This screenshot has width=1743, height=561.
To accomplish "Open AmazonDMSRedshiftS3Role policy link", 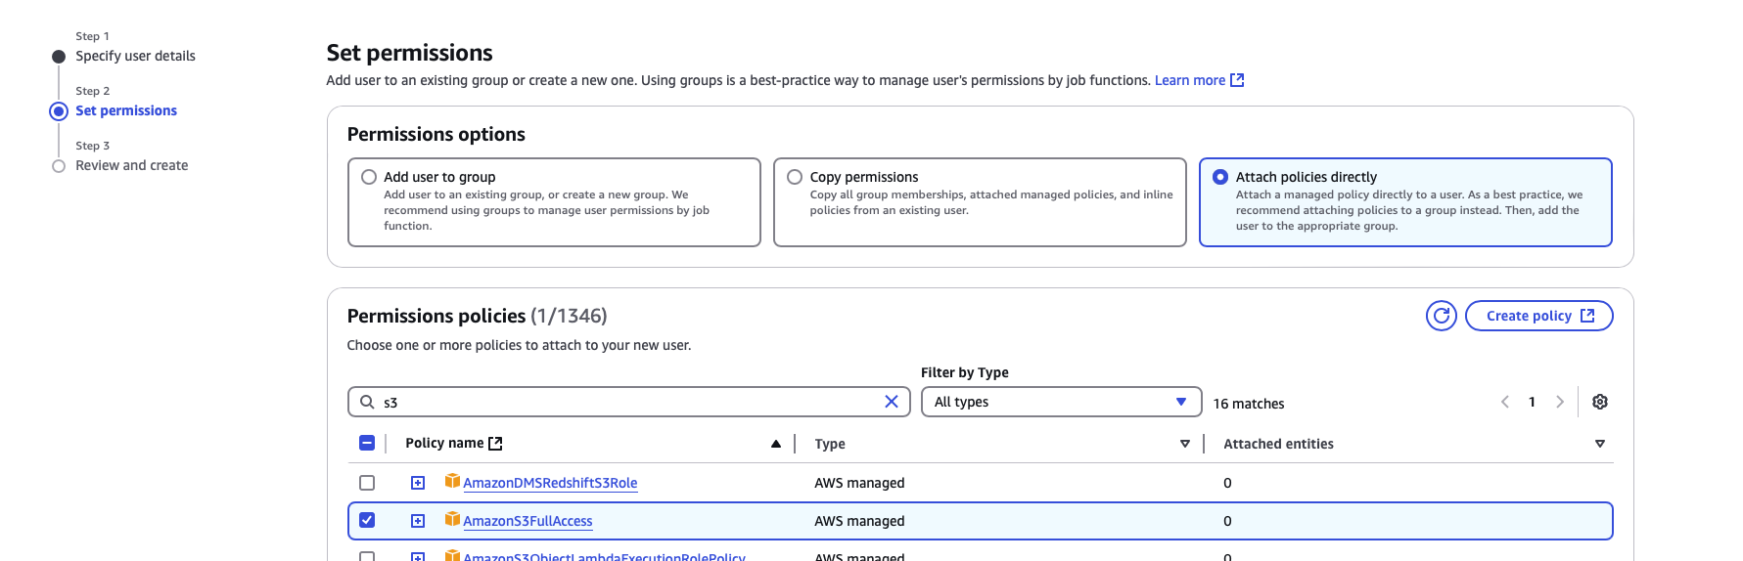I will tap(550, 483).
